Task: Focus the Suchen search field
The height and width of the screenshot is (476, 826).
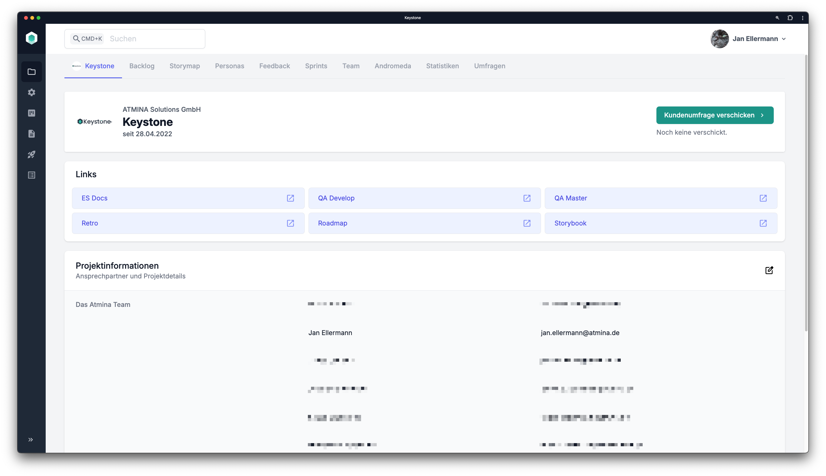Action: (x=135, y=39)
